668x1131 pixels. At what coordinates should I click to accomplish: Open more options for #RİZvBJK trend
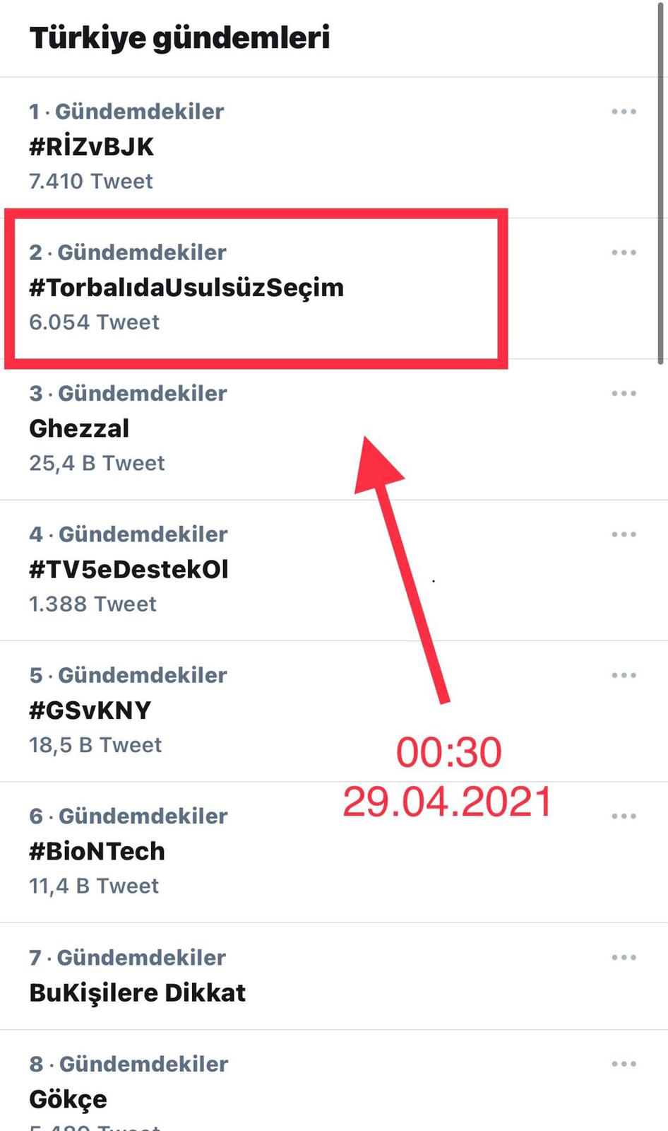pos(624,112)
